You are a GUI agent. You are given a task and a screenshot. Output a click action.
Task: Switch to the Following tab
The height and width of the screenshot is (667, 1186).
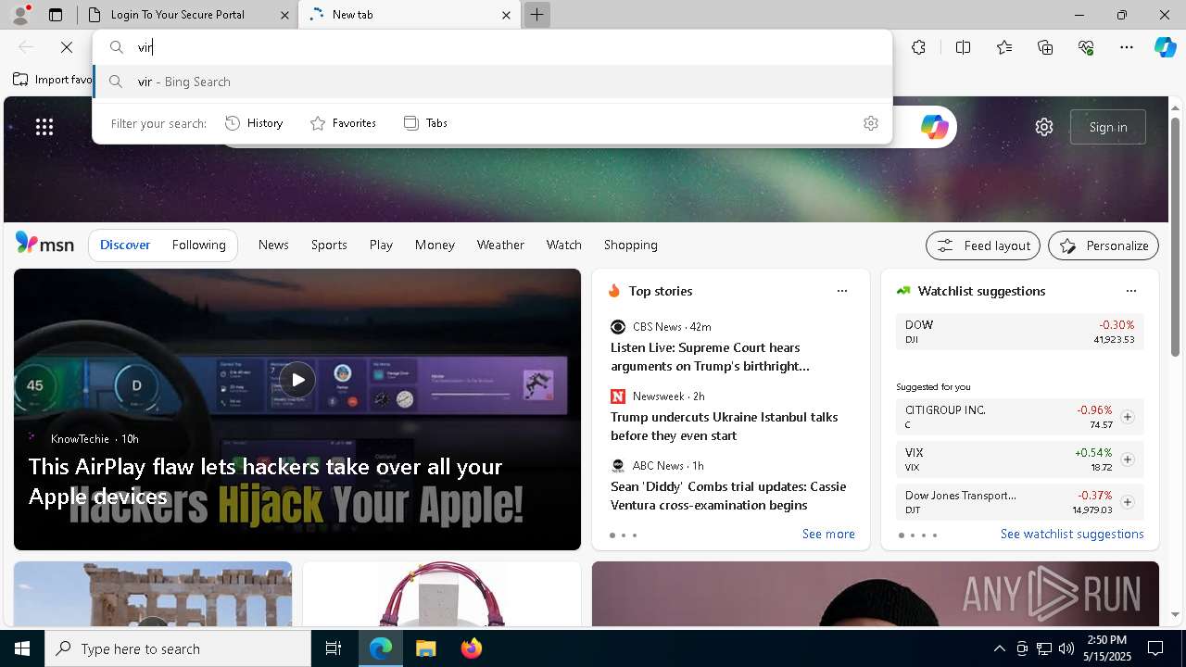click(x=198, y=245)
